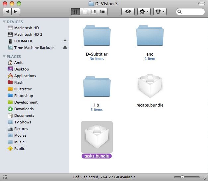This screenshot has width=208, height=181.
Task: Open the Dropbox toolbar dropdown
Action: (160, 12)
